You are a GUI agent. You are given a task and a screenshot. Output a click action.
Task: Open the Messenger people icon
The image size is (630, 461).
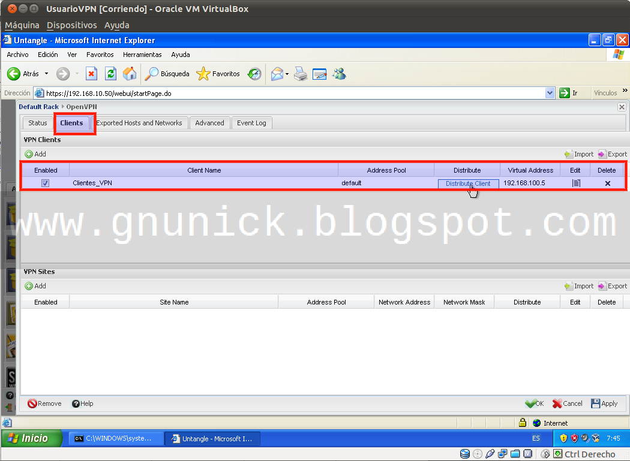click(339, 74)
